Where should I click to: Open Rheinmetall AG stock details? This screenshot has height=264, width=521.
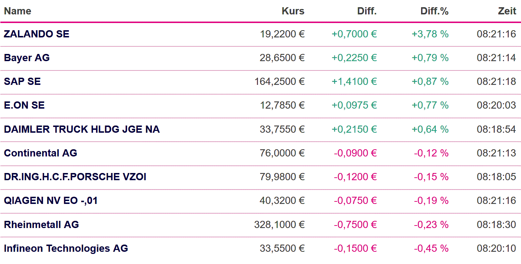tap(41, 225)
